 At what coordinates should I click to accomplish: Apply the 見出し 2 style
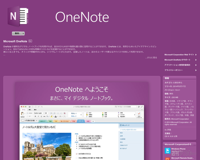[x=74, y=116]
